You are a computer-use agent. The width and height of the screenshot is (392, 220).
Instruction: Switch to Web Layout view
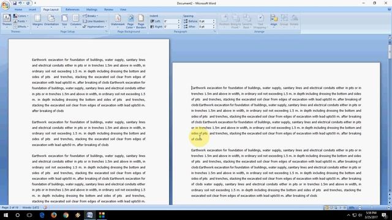pos(336,208)
